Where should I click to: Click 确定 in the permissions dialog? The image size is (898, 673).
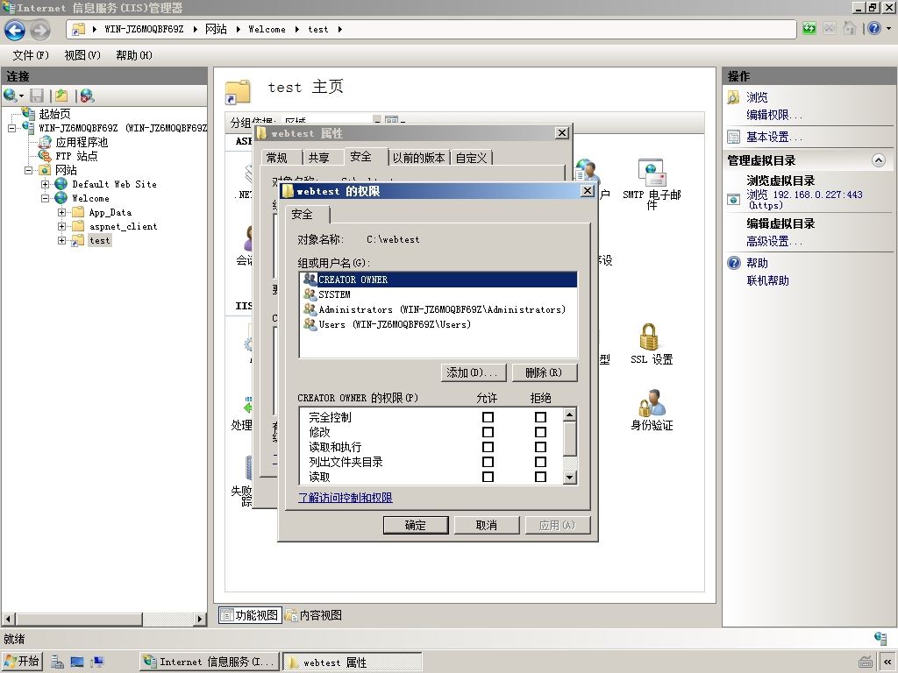416,525
